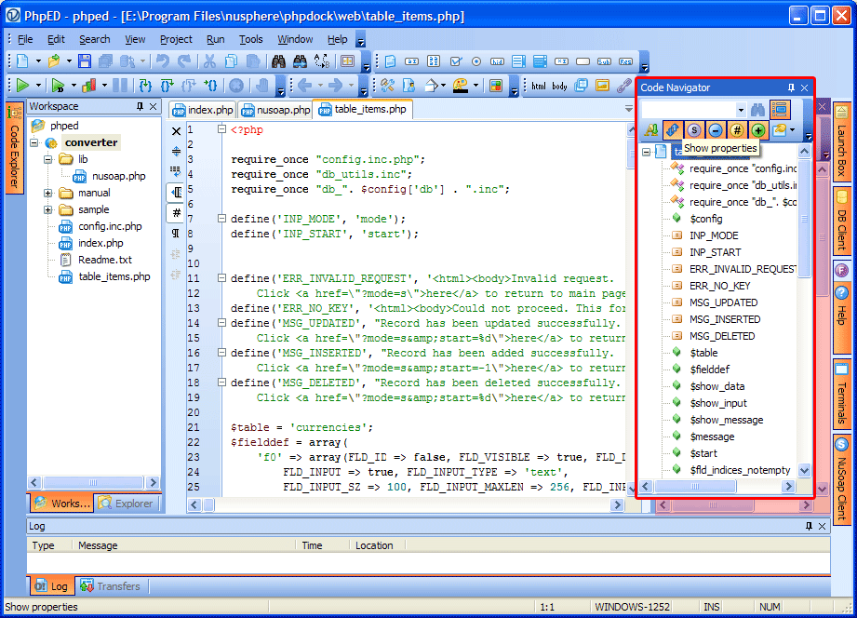
Task: Toggle the blue minus filter button
Action: [x=715, y=130]
